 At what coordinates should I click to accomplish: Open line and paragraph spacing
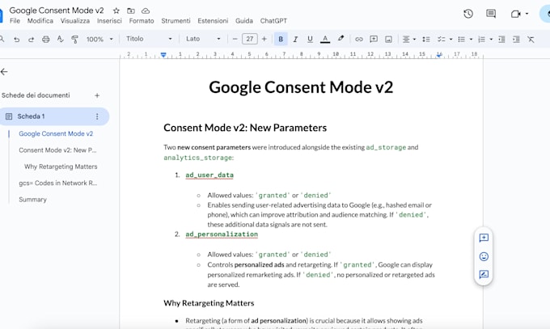(x=426, y=40)
